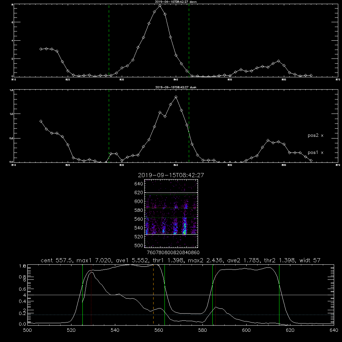Click the first diamond point of dawn curve

[x=41, y=49]
